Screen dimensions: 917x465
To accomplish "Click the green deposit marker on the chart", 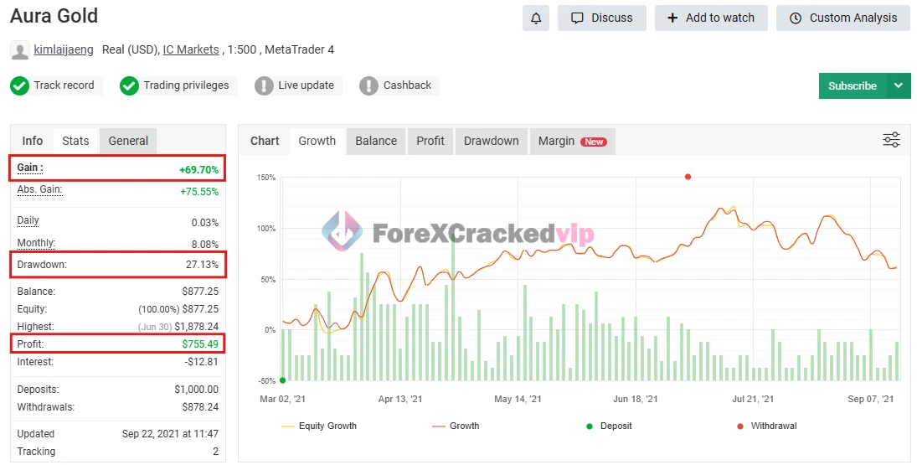I will click(x=282, y=380).
